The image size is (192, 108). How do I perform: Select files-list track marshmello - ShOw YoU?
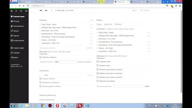(x=107, y=51)
